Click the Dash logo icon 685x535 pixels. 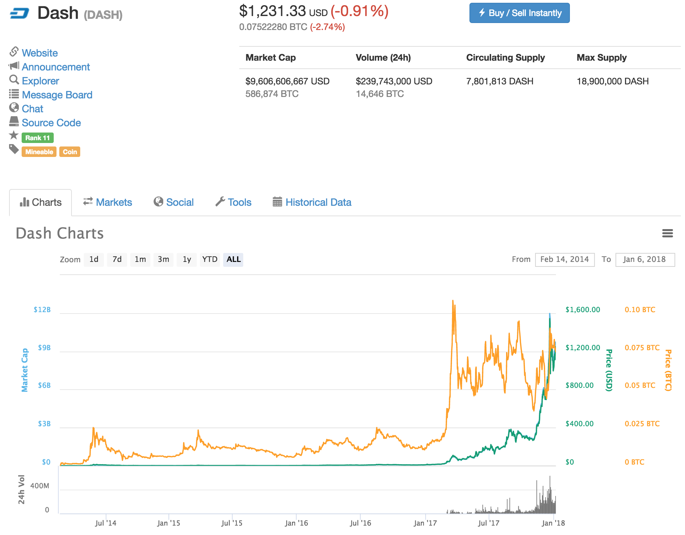(20, 14)
